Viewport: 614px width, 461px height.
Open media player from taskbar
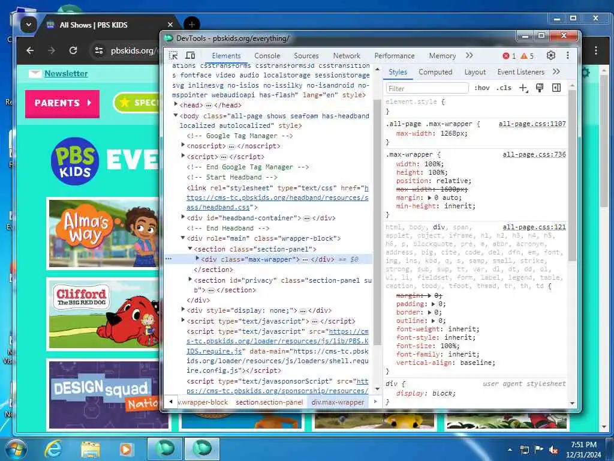click(126, 450)
